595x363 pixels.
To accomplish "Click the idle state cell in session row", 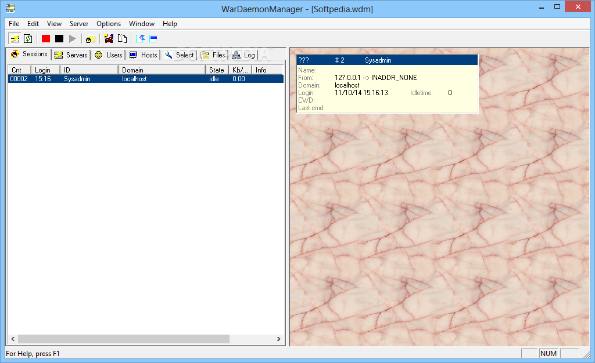I will point(214,79).
